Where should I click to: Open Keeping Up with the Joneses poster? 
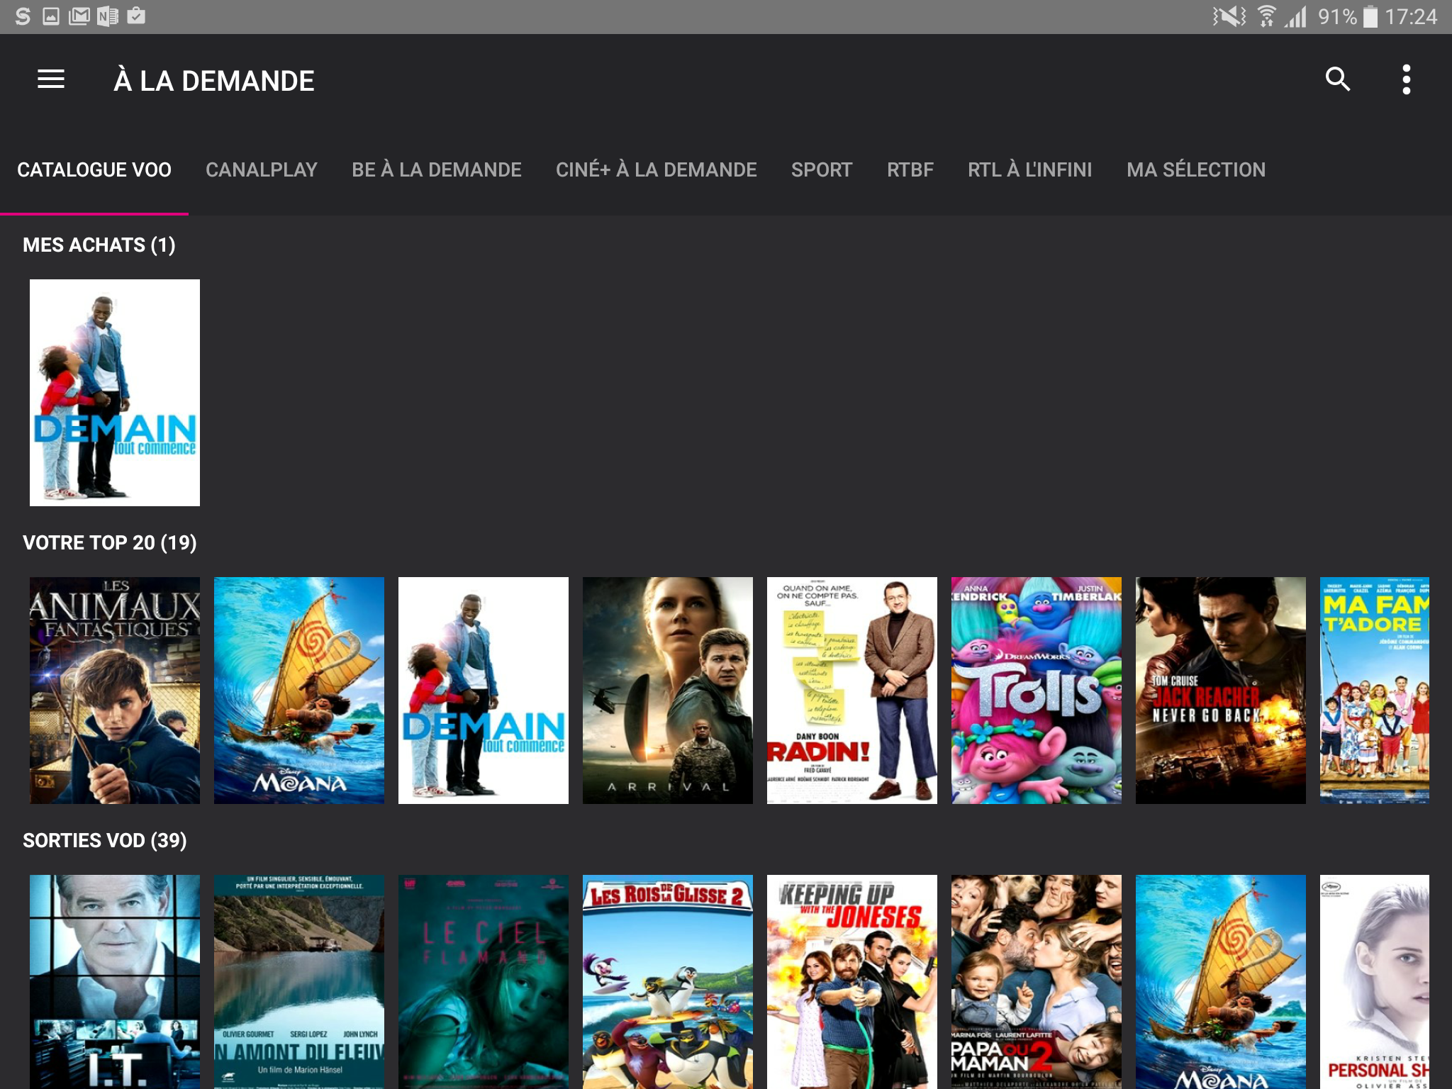pos(851,981)
